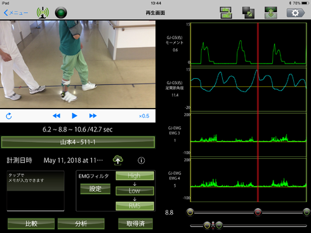This screenshot has height=233, width=311.
Task: Toggle the RMS EMG filter
Action: pos(135,206)
